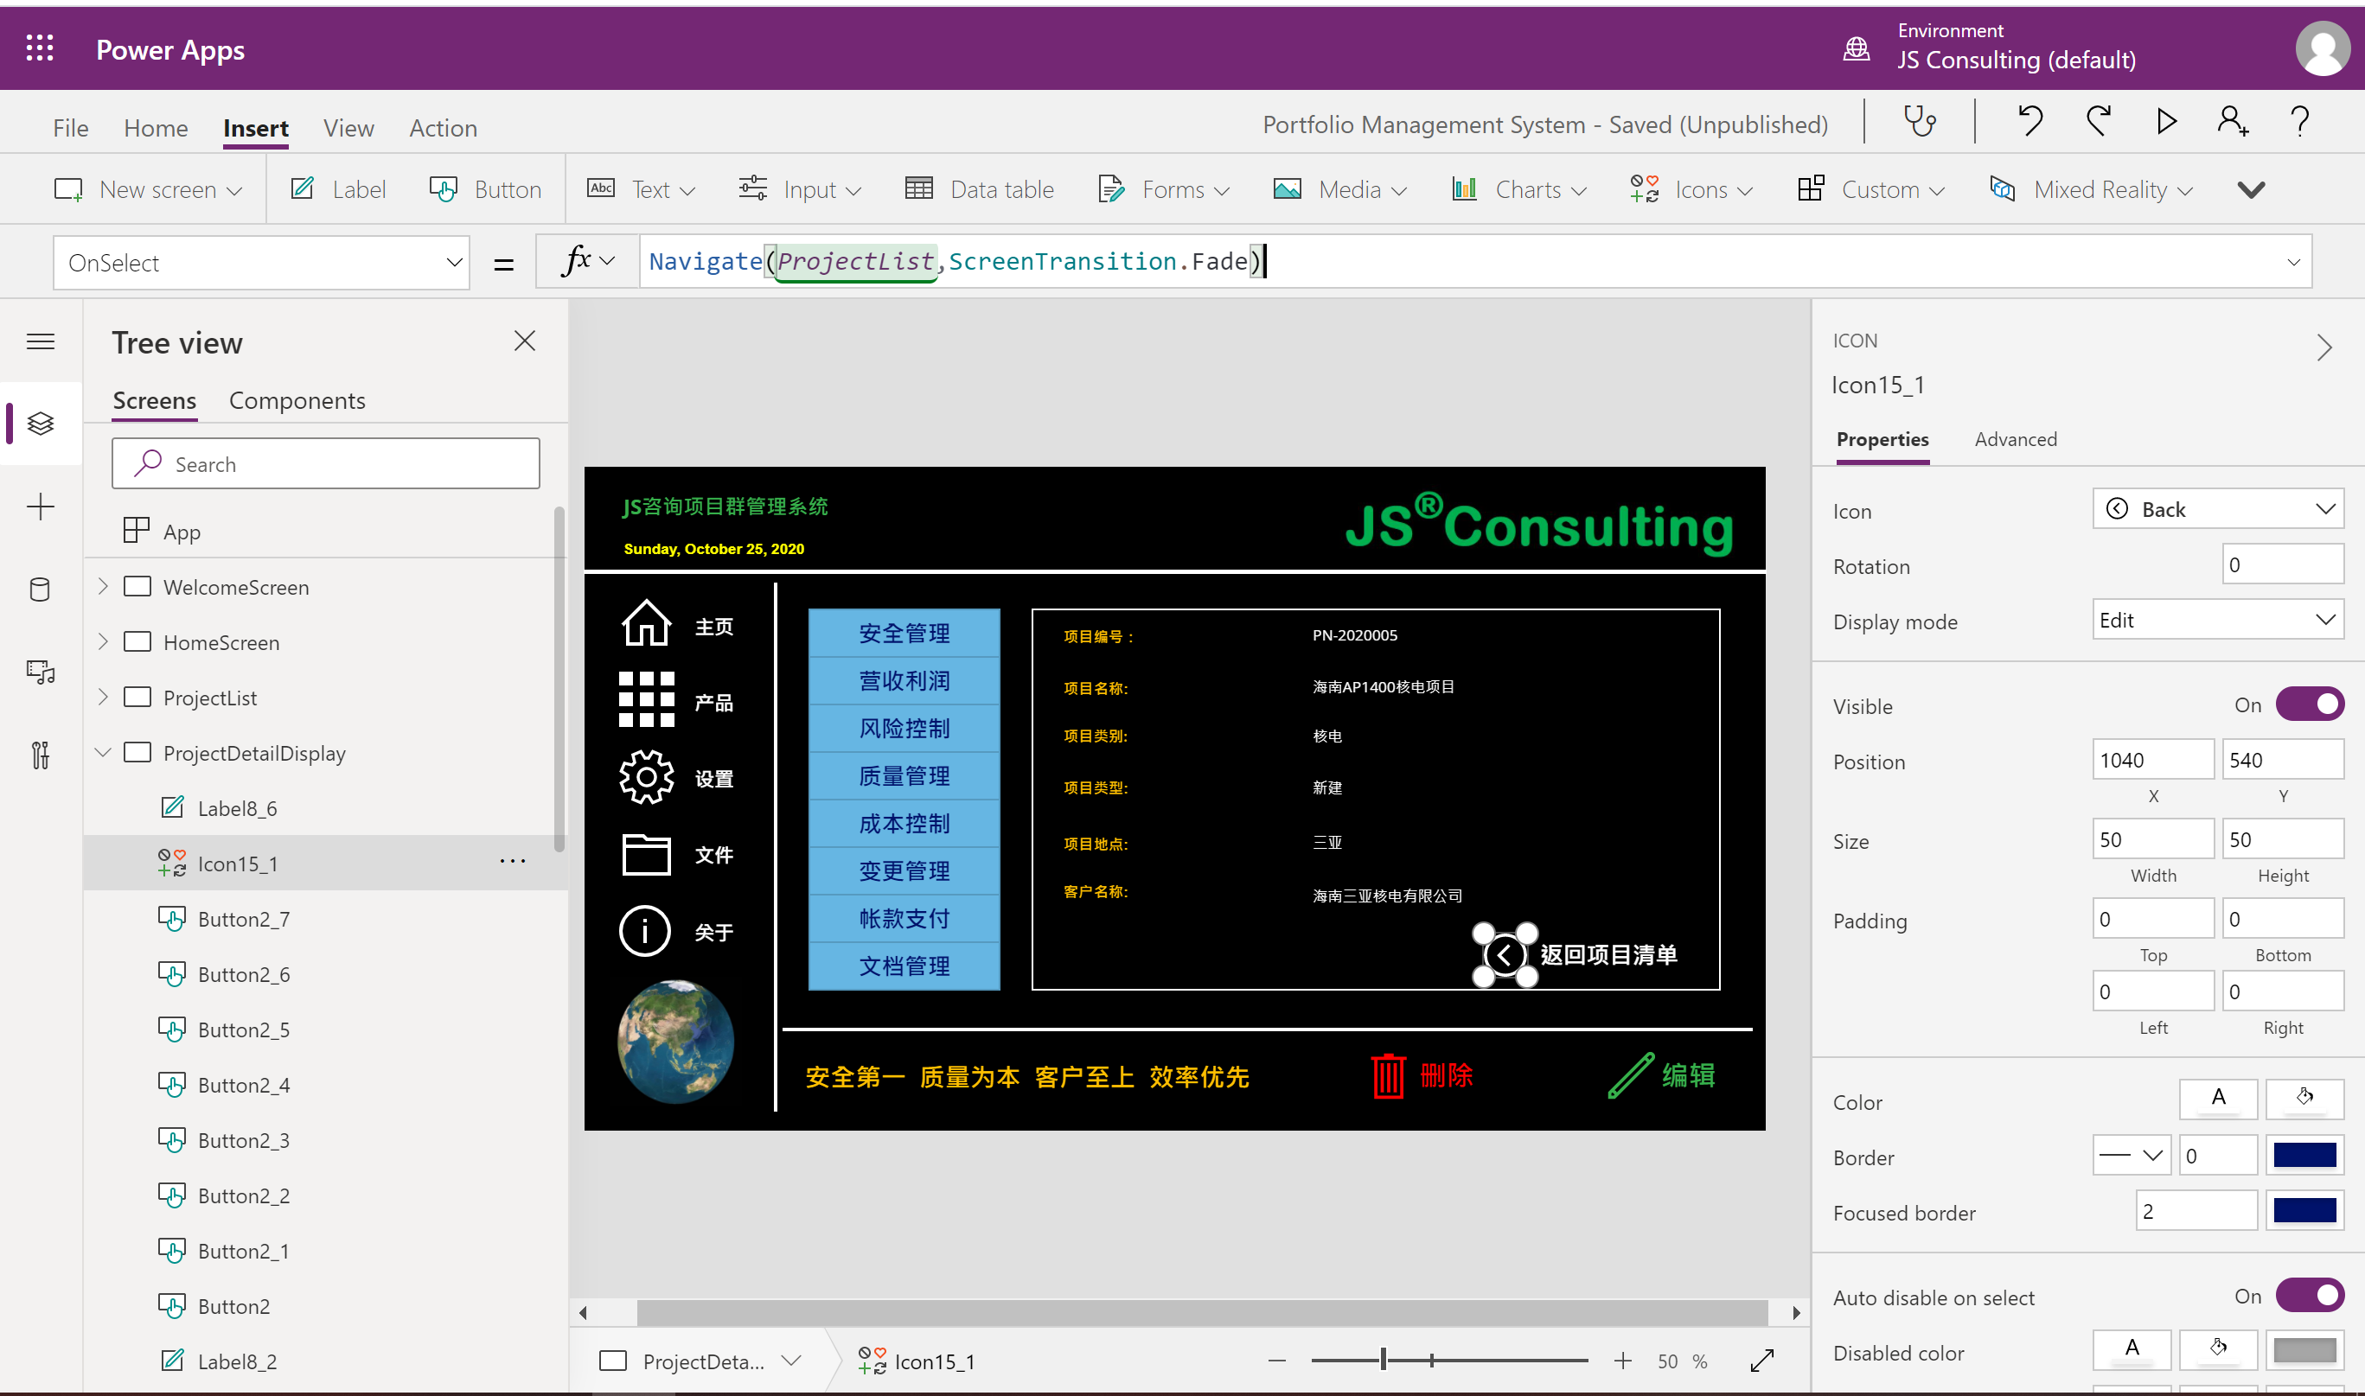Open the user account avatar
This screenshot has width=2365, height=1396.
point(2322,48)
